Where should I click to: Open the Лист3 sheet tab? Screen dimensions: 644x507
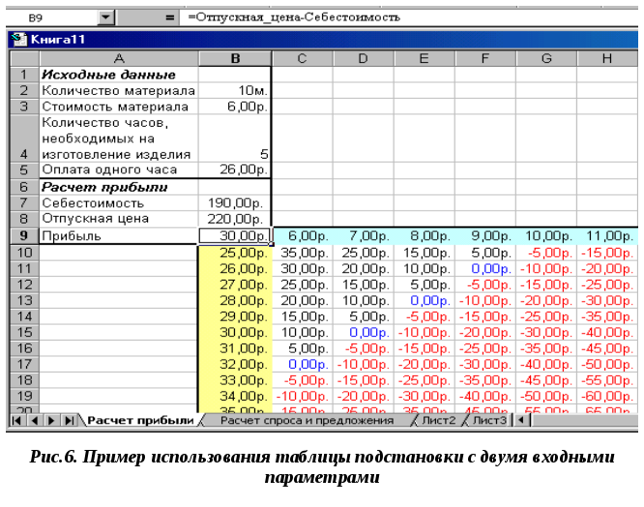(x=488, y=420)
